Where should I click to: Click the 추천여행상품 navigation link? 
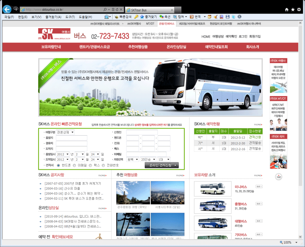pos(138,47)
